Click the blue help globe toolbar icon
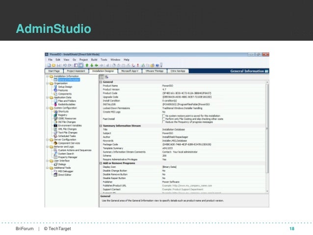Image resolution: width=313 pixels, height=235 pixels. [157, 65]
